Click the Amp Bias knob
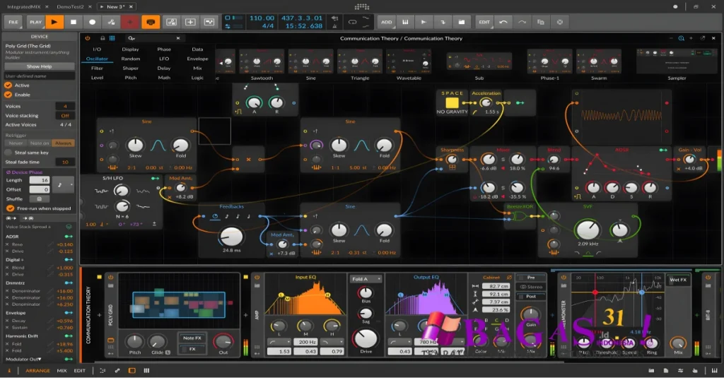This screenshot has width=724, height=380. (x=366, y=293)
